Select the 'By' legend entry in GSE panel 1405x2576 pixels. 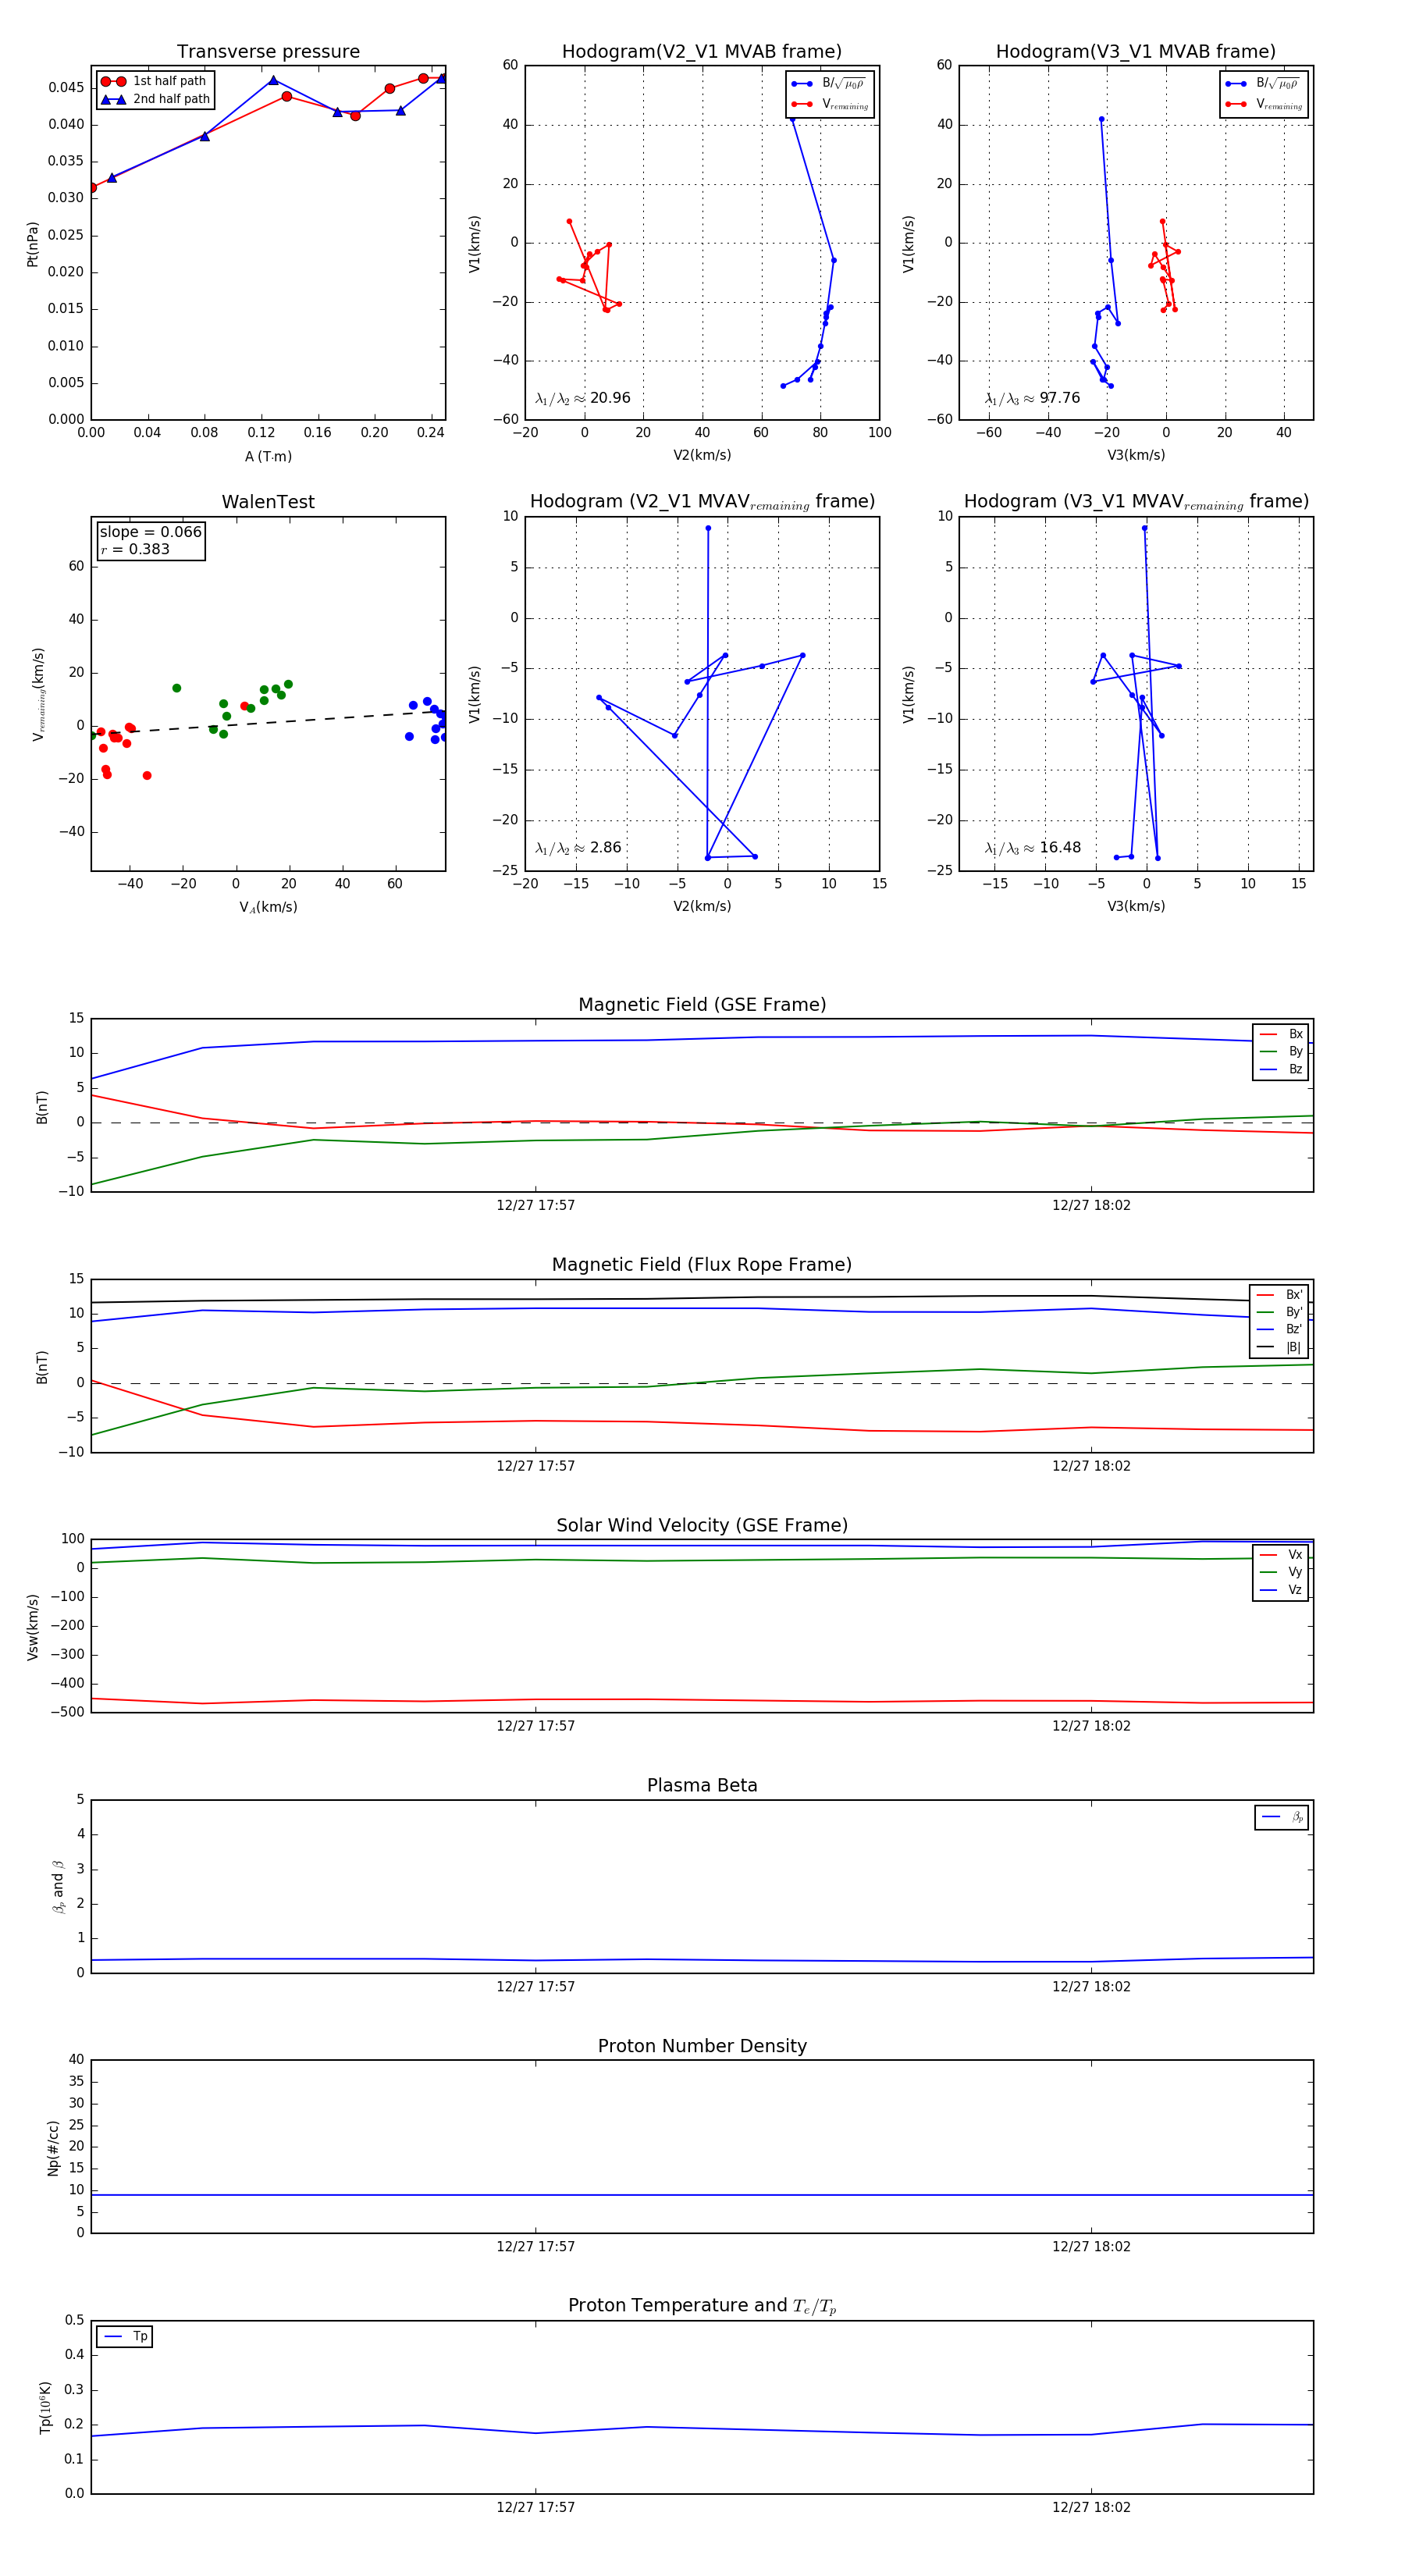[x=1281, y=1052]
